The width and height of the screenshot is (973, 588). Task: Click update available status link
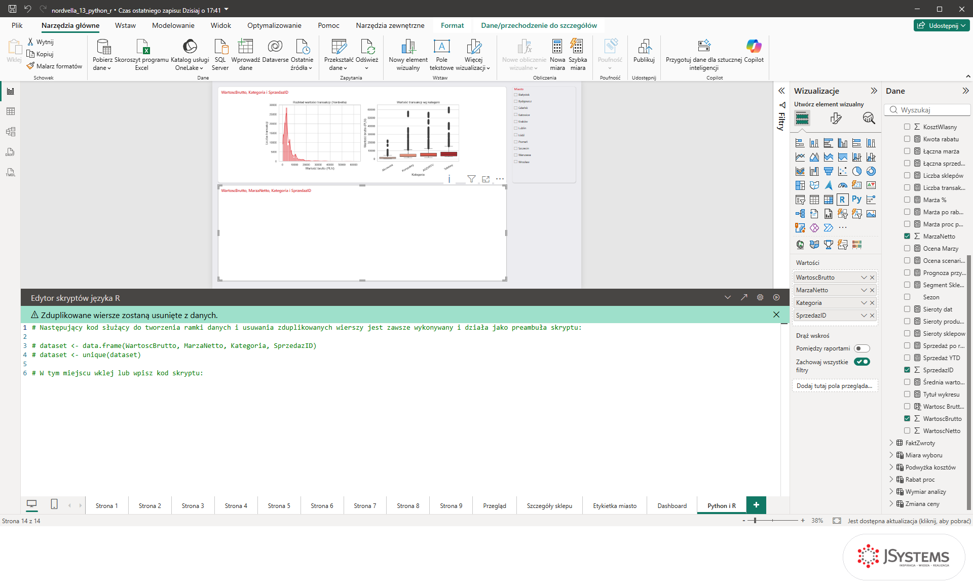[x=909, y=521]
